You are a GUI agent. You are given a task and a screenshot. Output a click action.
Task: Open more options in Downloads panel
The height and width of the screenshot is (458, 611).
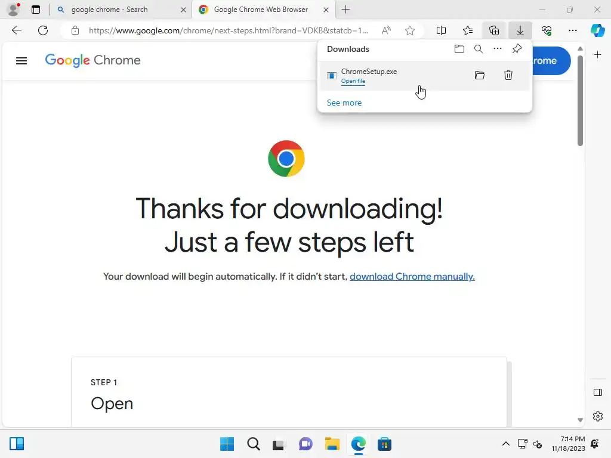point(498,49)
